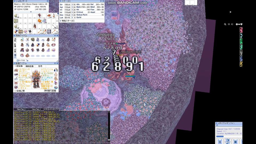
Task: Click the Guild label in status window
Action: click(x=79, y=18)
